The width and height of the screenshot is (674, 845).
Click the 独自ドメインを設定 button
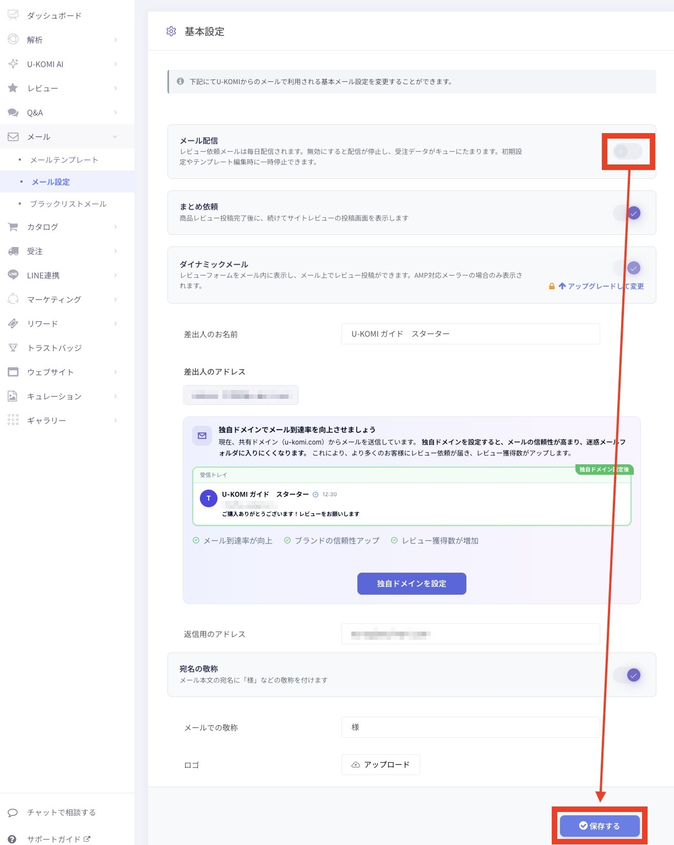coord(412,584)
